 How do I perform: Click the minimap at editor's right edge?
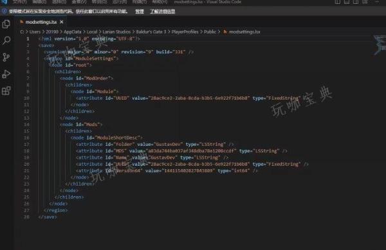pyautogui.click(x=379, y=46)
